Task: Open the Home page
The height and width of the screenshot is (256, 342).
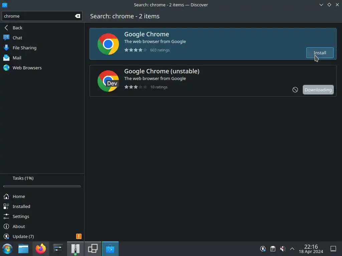Action: (x=42, y=196)
